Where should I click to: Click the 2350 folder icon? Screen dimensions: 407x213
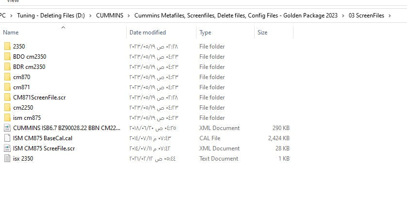pos(7,47)
